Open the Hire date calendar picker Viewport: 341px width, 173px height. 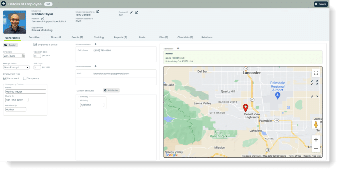click(x=23, y=56)
